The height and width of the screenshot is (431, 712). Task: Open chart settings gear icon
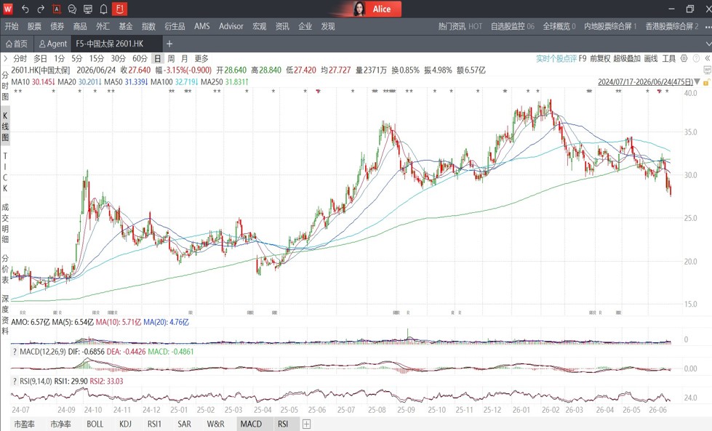684,59
